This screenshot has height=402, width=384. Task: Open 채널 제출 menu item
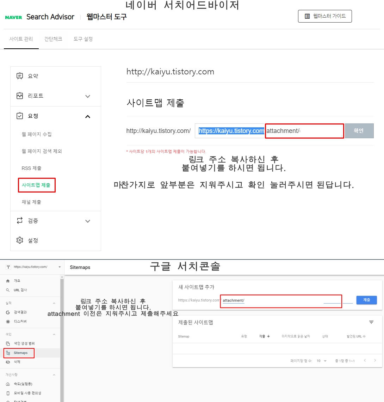31,202
